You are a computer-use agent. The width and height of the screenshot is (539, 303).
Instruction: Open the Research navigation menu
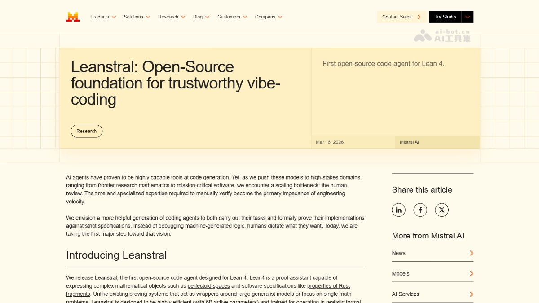[171, 17]
